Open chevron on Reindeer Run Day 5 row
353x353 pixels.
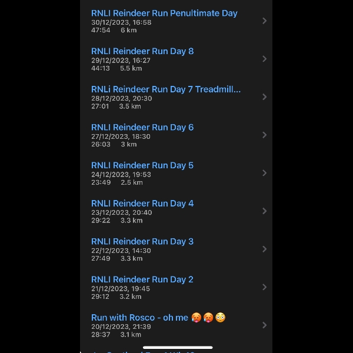pyautogui.click(x=265, y=173)
